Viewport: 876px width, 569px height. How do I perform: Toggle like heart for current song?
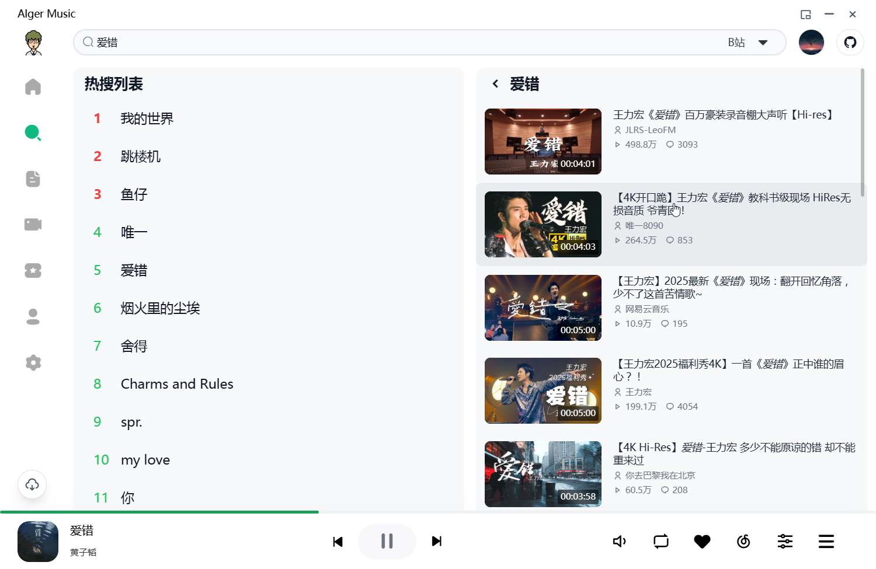tap(702, 542)
